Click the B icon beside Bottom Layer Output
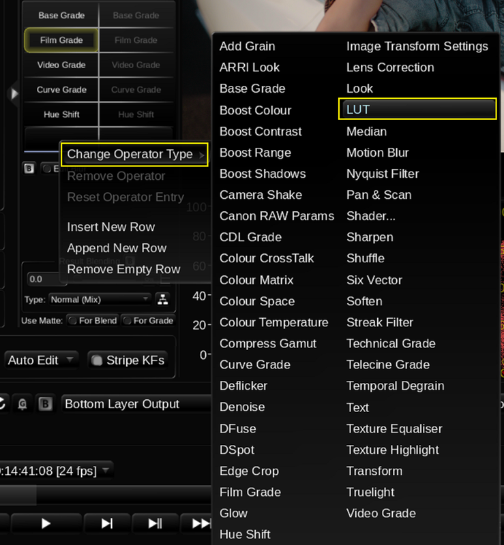The height and width of the screenshot is (545, 504). [45, 404]
